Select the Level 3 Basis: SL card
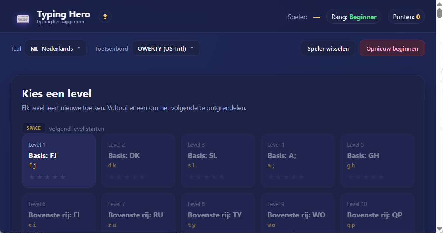The width and height of the screenshot is (443, 233). (x=218, y=161)
